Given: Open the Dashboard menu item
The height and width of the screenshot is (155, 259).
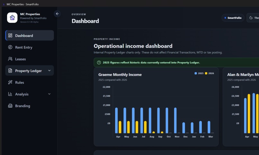Looking at the screenshot, I should [30, 35].
